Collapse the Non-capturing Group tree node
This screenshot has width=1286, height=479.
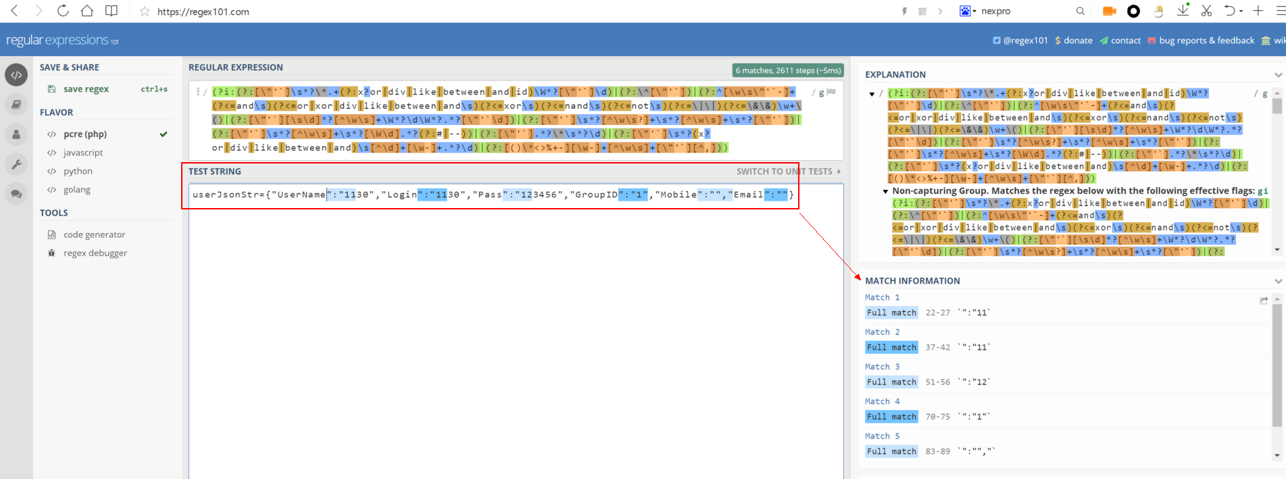click(885, 191)
